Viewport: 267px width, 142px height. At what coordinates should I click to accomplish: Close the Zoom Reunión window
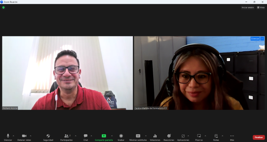point(262,2)
